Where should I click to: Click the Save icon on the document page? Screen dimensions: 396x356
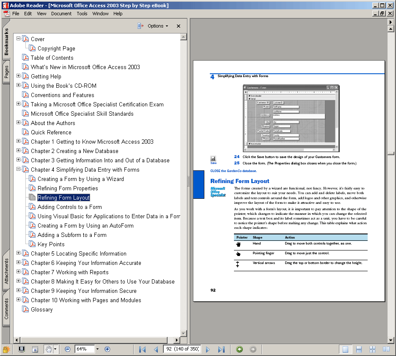(213, 159)
